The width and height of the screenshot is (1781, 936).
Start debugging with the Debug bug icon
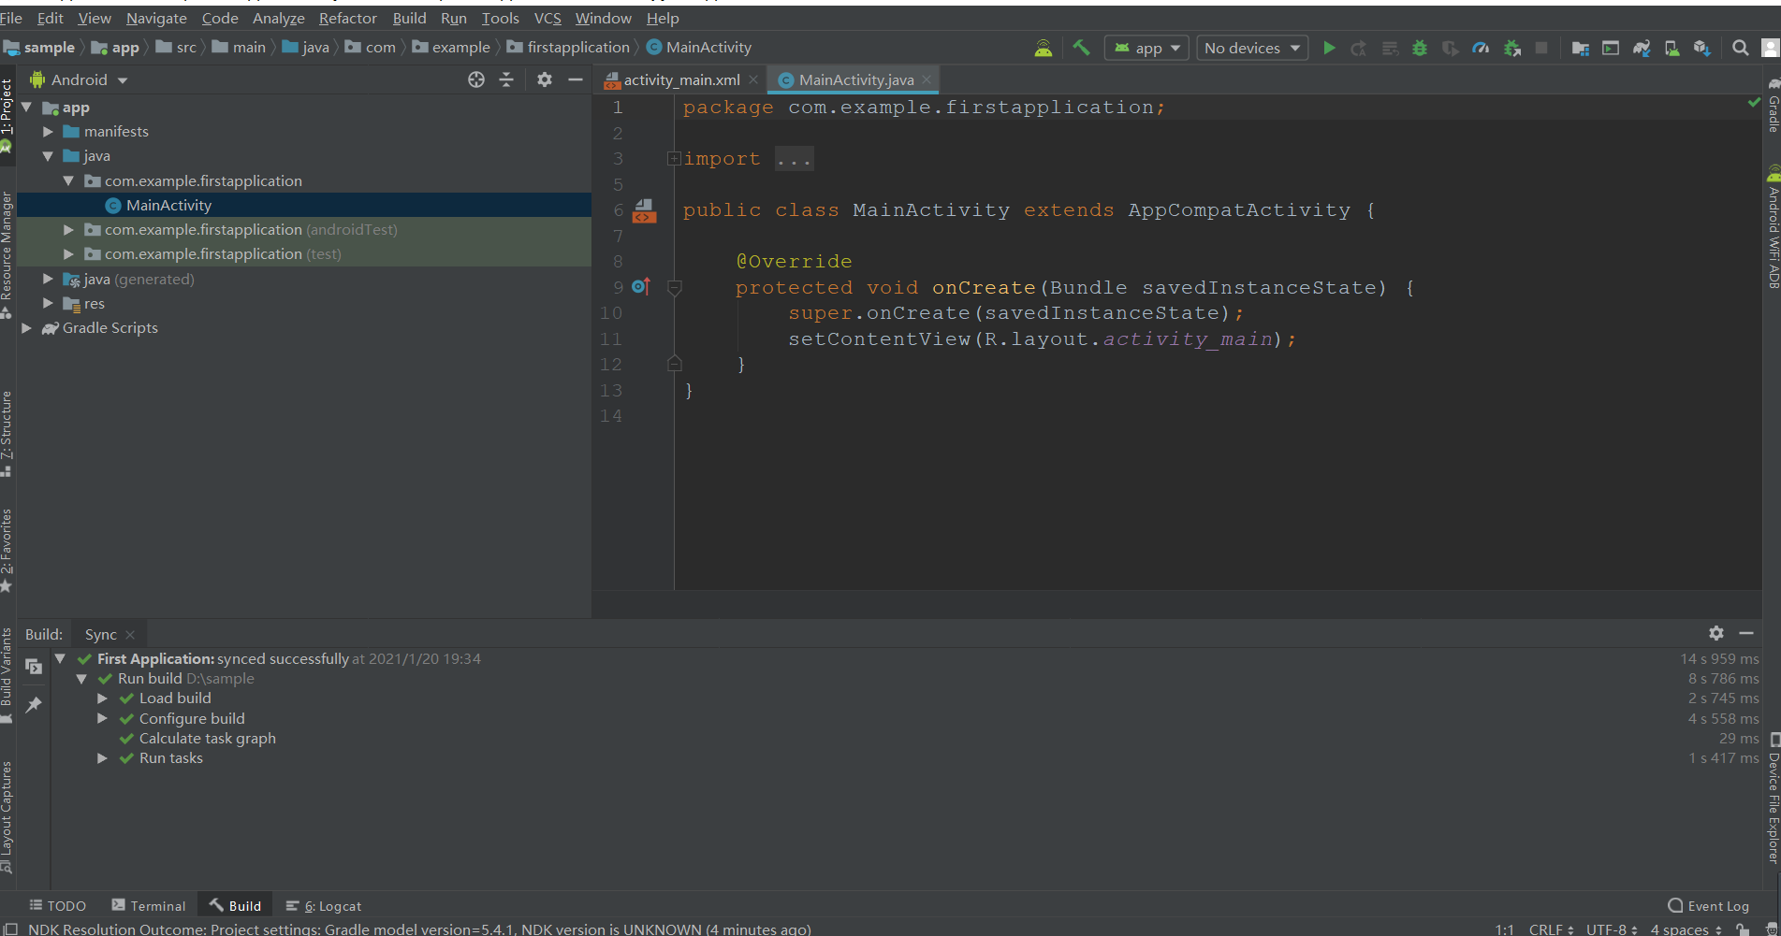pyautogui.click(x=1420, y=48)
